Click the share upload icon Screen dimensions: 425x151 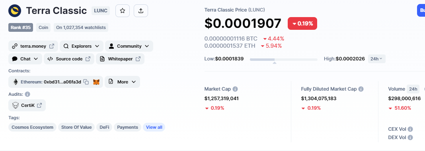141,11
